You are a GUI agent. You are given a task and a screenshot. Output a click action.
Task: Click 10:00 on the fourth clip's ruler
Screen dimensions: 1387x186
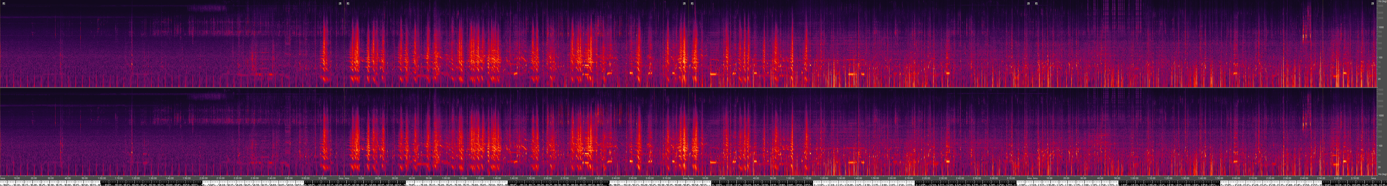[x=1049, y=178]
